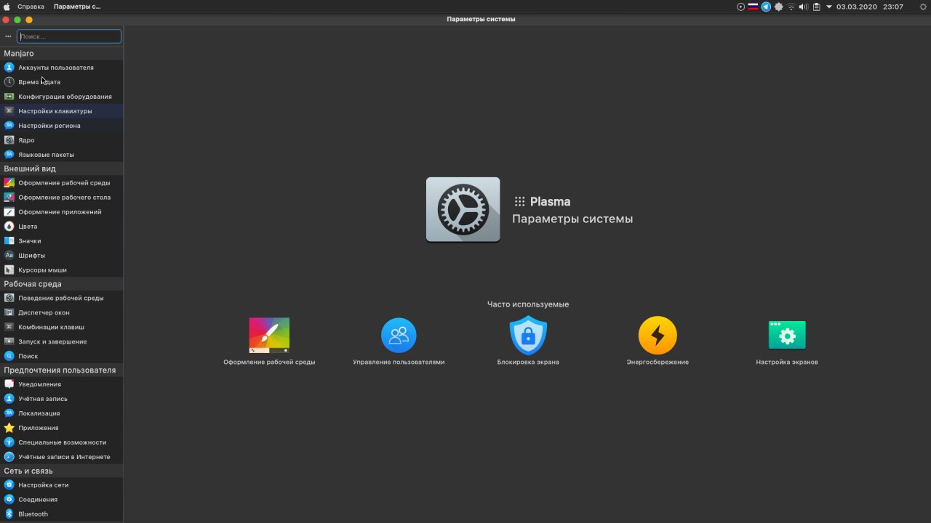Open Оформление рабочего стола icon
The image size is (931, 523).
pos(9,198)
